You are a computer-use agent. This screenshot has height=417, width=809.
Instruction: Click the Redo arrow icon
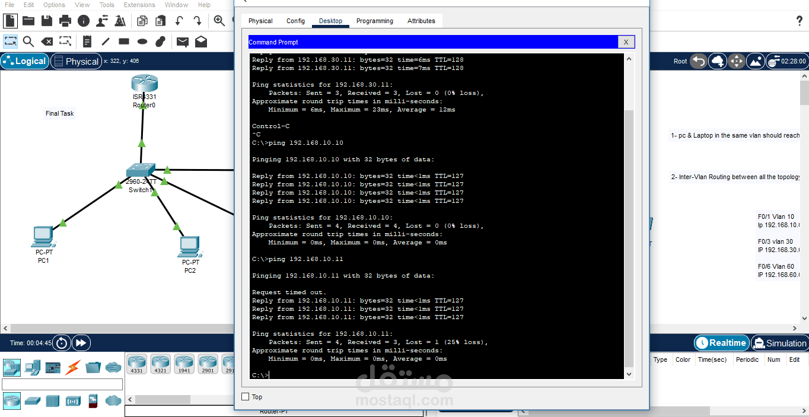[x=198, y=21]
